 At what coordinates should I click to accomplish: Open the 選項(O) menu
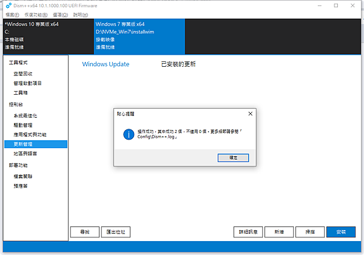[x=60, y=15]
